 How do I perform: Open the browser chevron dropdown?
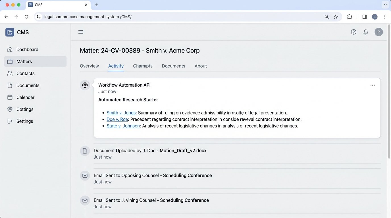(x=385, y=5)
